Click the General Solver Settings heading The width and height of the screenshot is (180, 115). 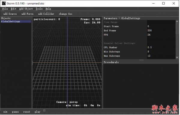120,43
